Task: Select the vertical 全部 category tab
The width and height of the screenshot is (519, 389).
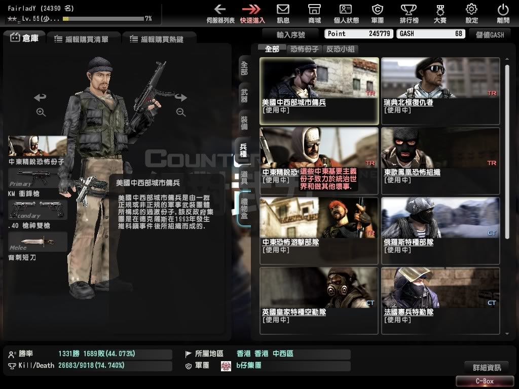Action: point(244,68)
